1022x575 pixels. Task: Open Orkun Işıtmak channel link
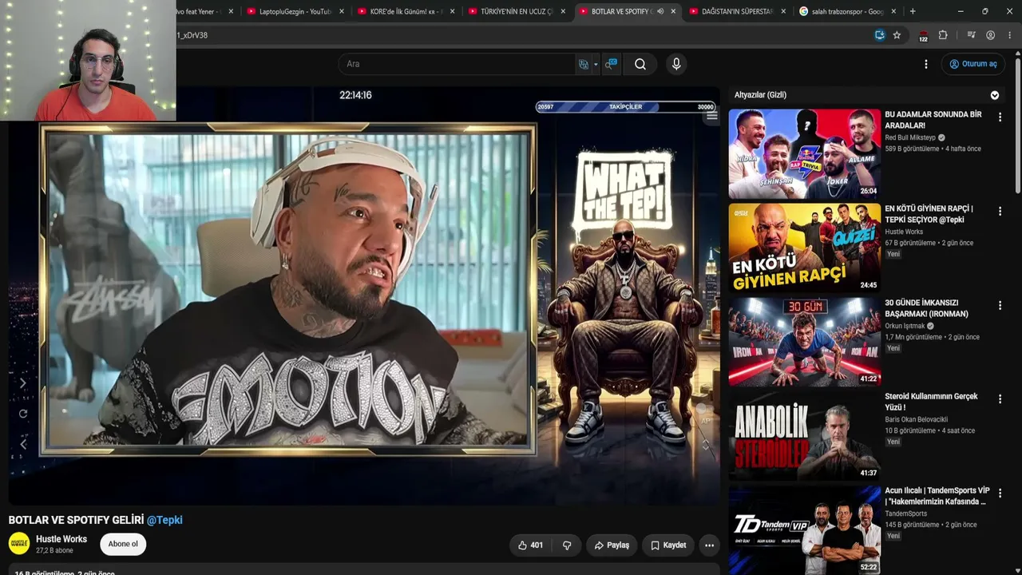905,326
